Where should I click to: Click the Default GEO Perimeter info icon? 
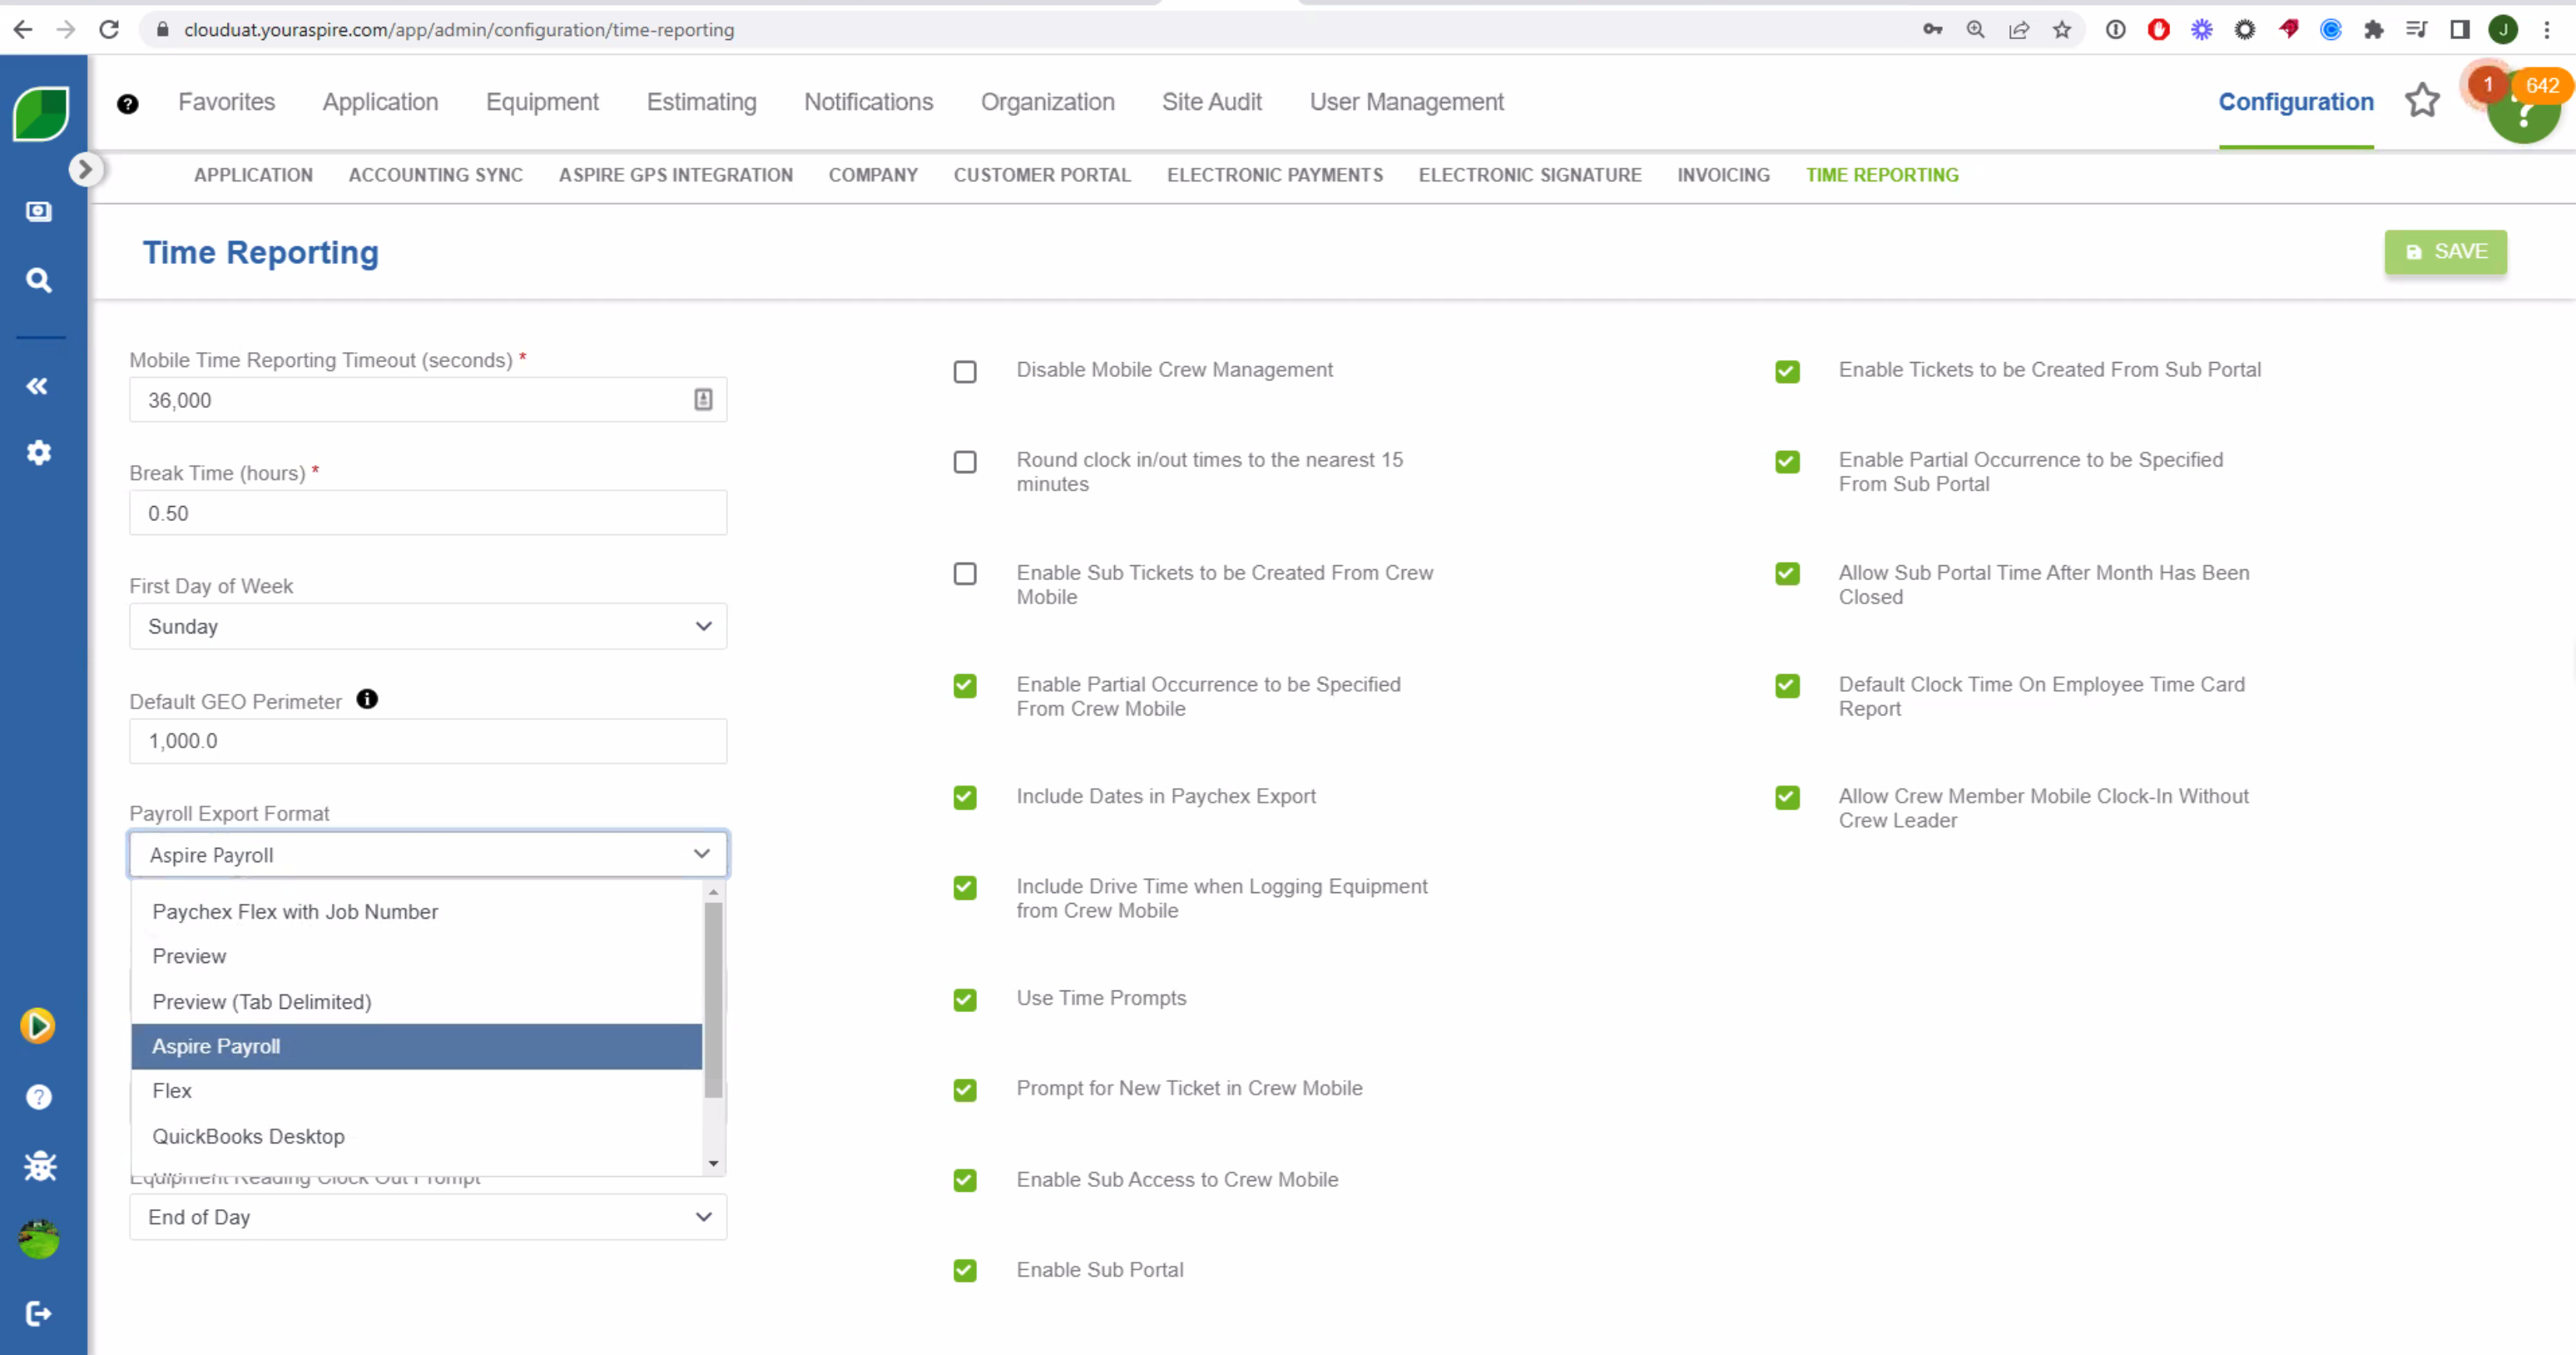[x=367, y=699]
